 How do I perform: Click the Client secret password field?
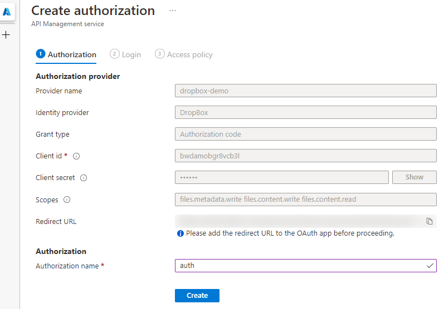tap(281, 177)
